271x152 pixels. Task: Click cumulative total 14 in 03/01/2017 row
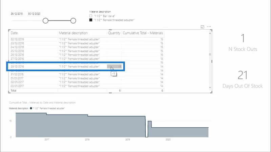click(x=162, y=86)
